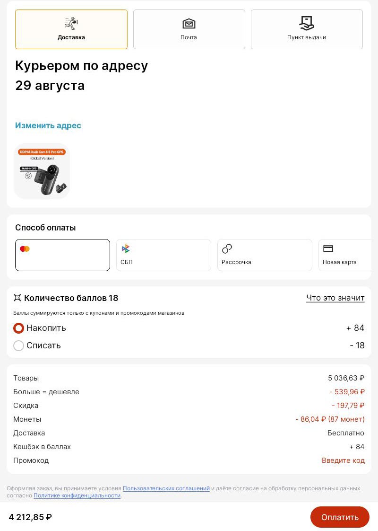Open the Политике конфиденциальности link
The height and width of the screenshot is (531, 378).
pos(77,496)
